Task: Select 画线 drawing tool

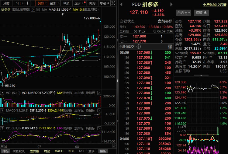Action: [66, 3]
